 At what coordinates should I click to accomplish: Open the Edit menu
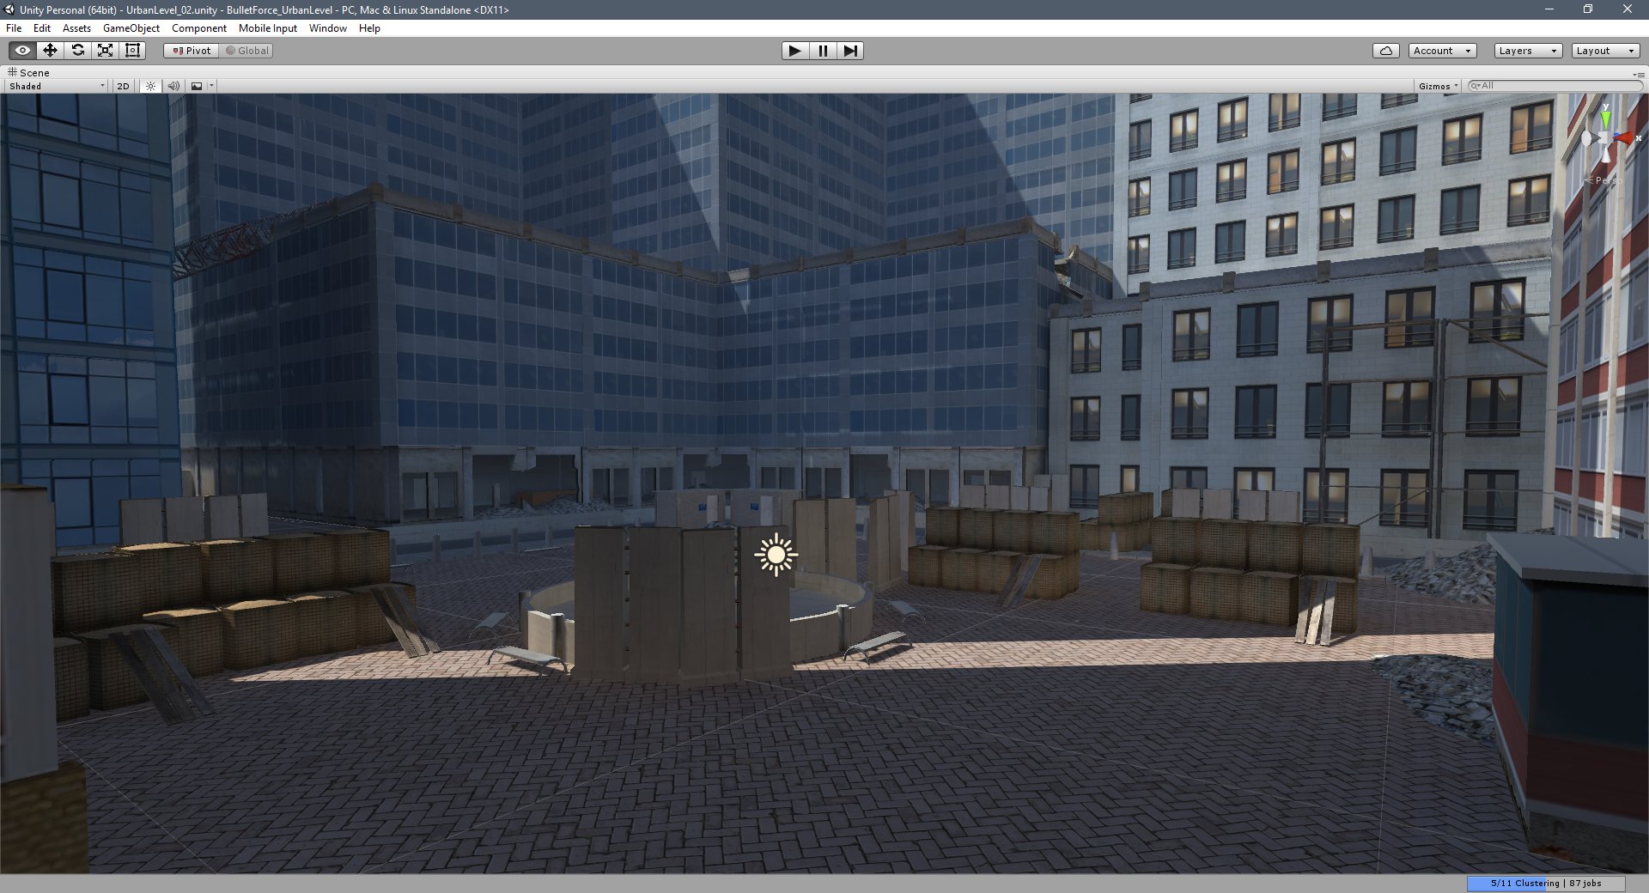click(42, 28)
